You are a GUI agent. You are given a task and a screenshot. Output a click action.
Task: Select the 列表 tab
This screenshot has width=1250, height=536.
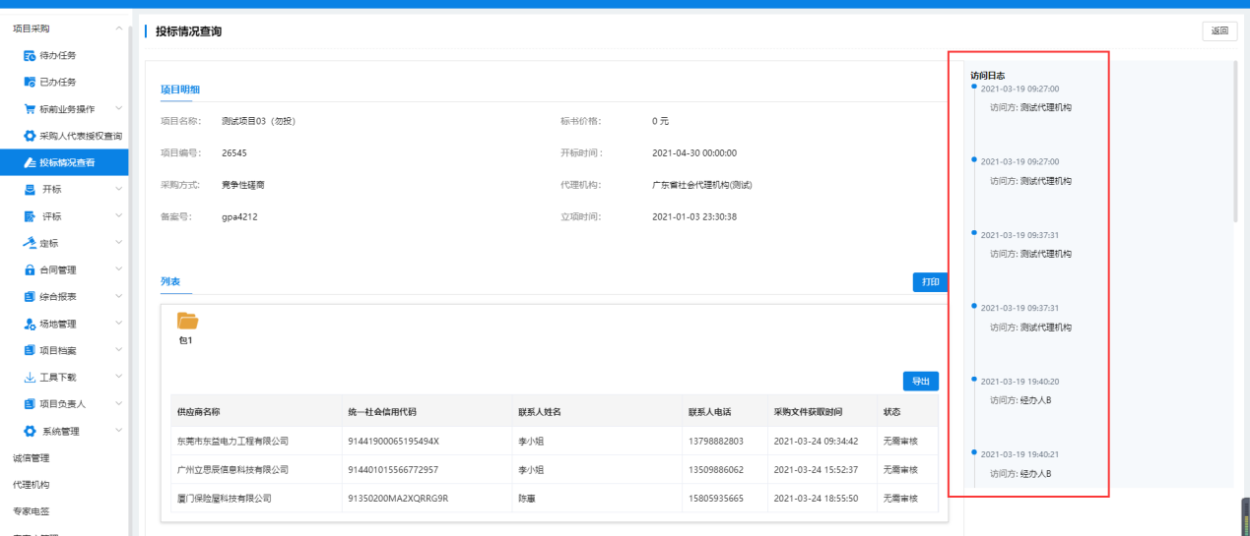(170, 281)
